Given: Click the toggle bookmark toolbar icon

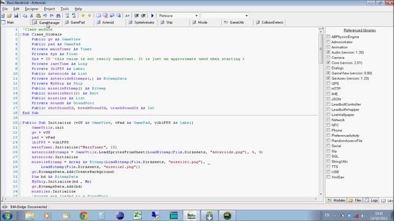Looking at the screenshot, I should 98,15.
